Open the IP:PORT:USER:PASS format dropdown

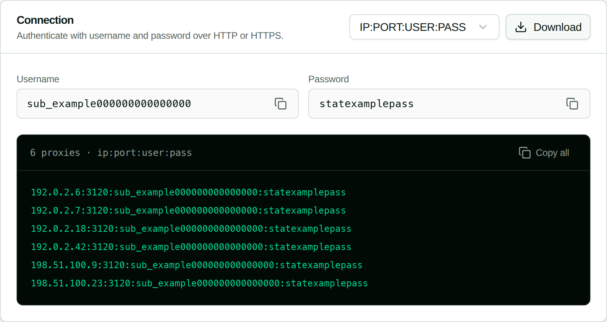424,27
